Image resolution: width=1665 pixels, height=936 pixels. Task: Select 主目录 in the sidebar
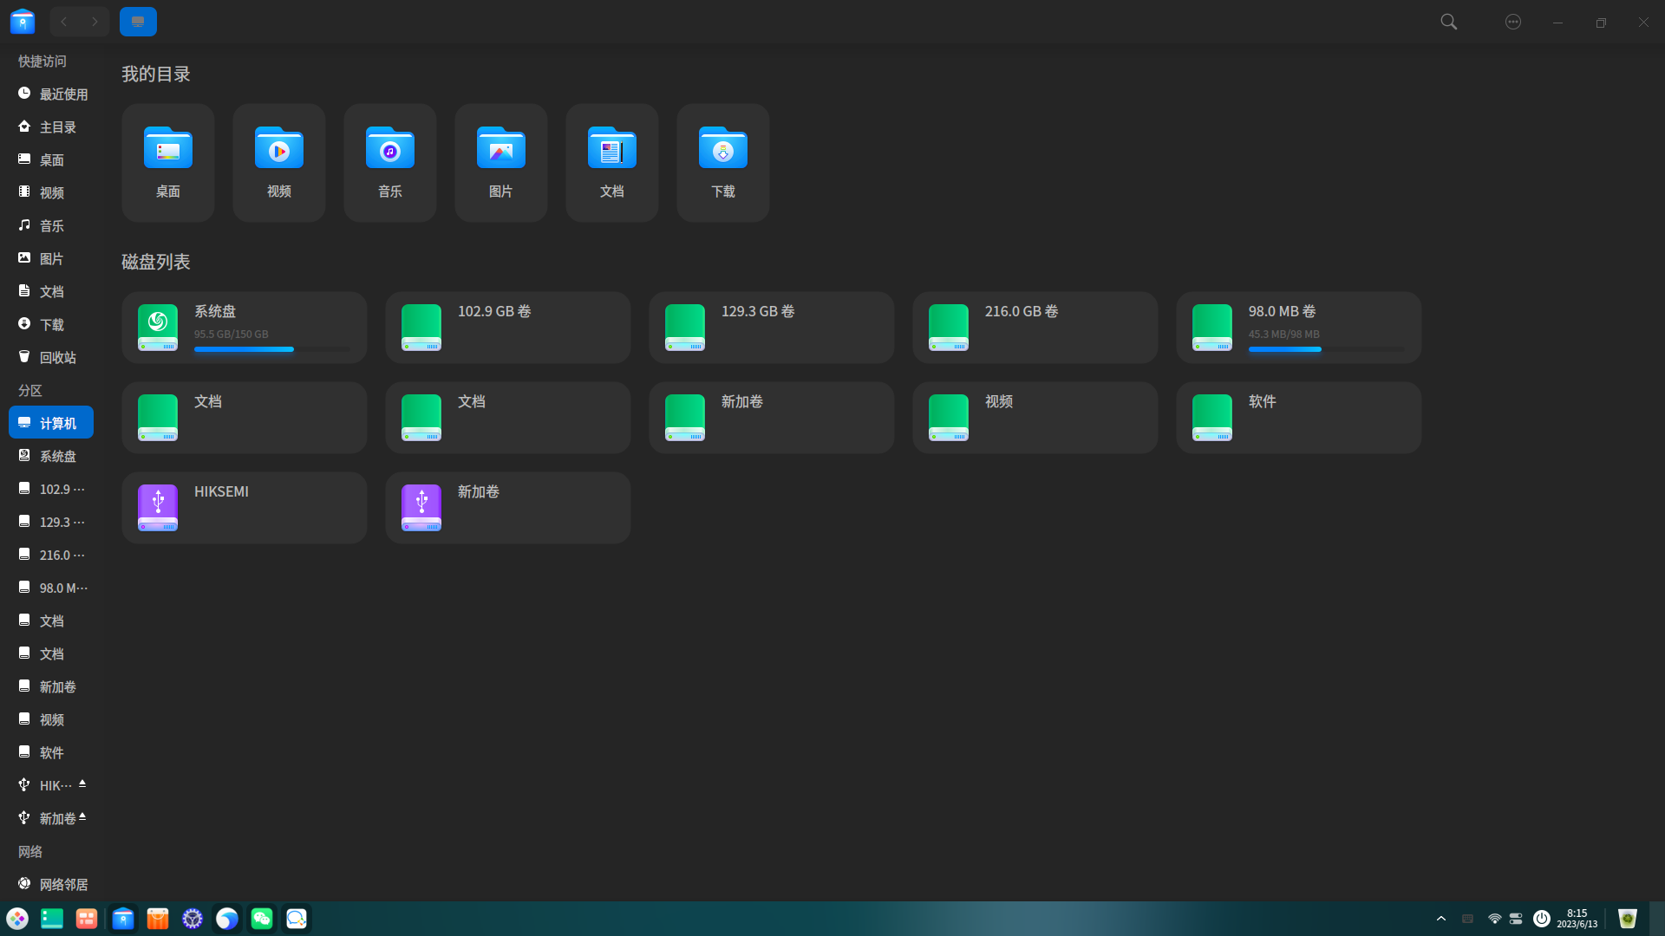(x=57, y=127)
